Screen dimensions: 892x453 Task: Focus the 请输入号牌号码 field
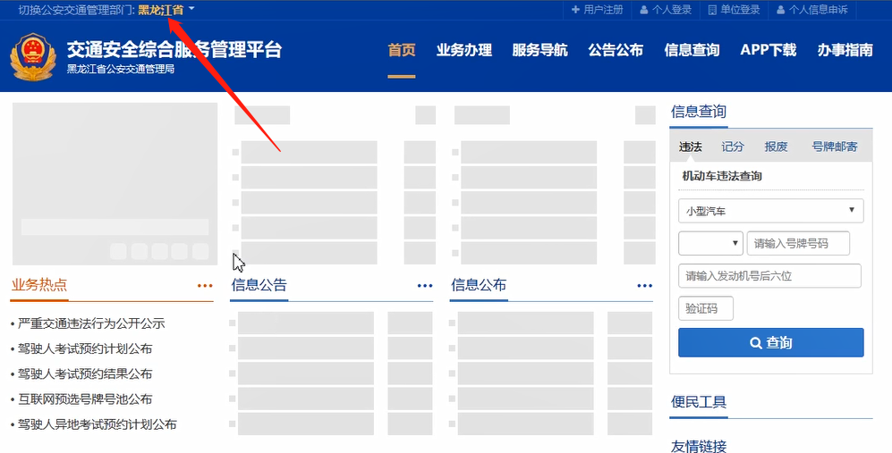(x=798, y=243)
